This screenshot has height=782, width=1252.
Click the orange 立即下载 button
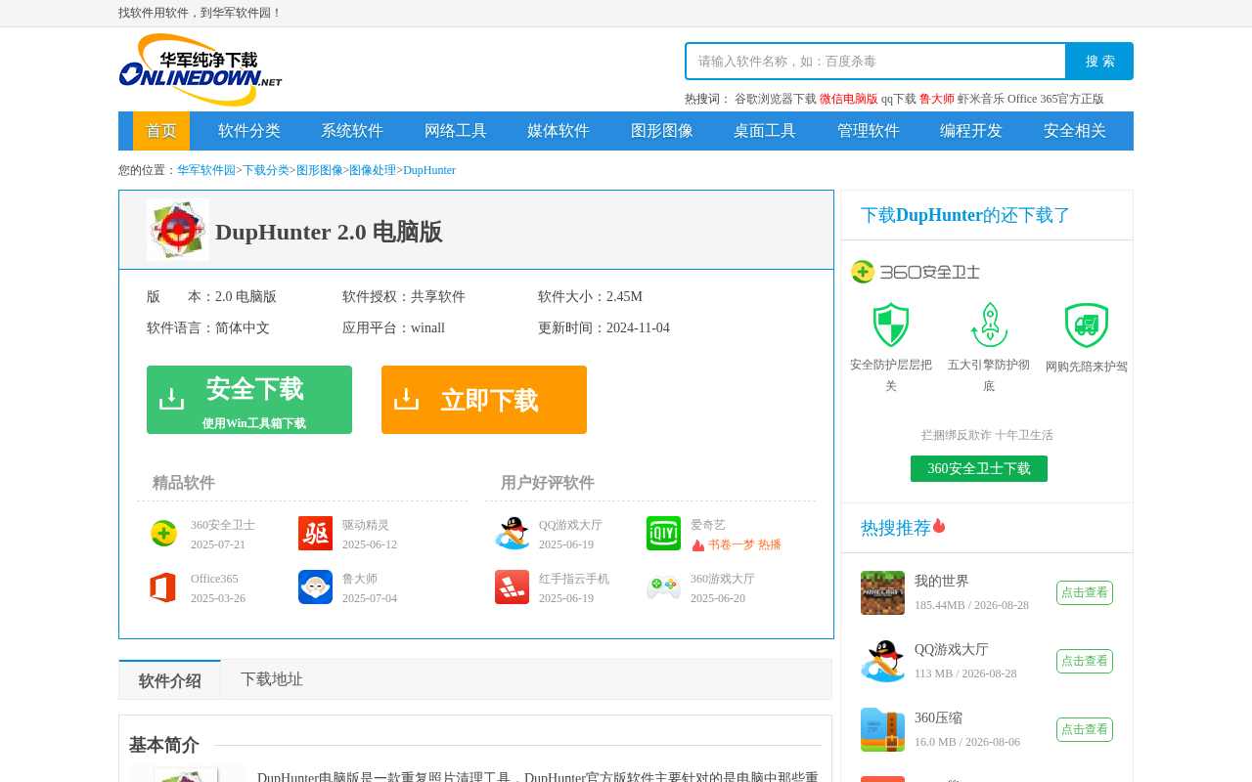click(484, 400)
